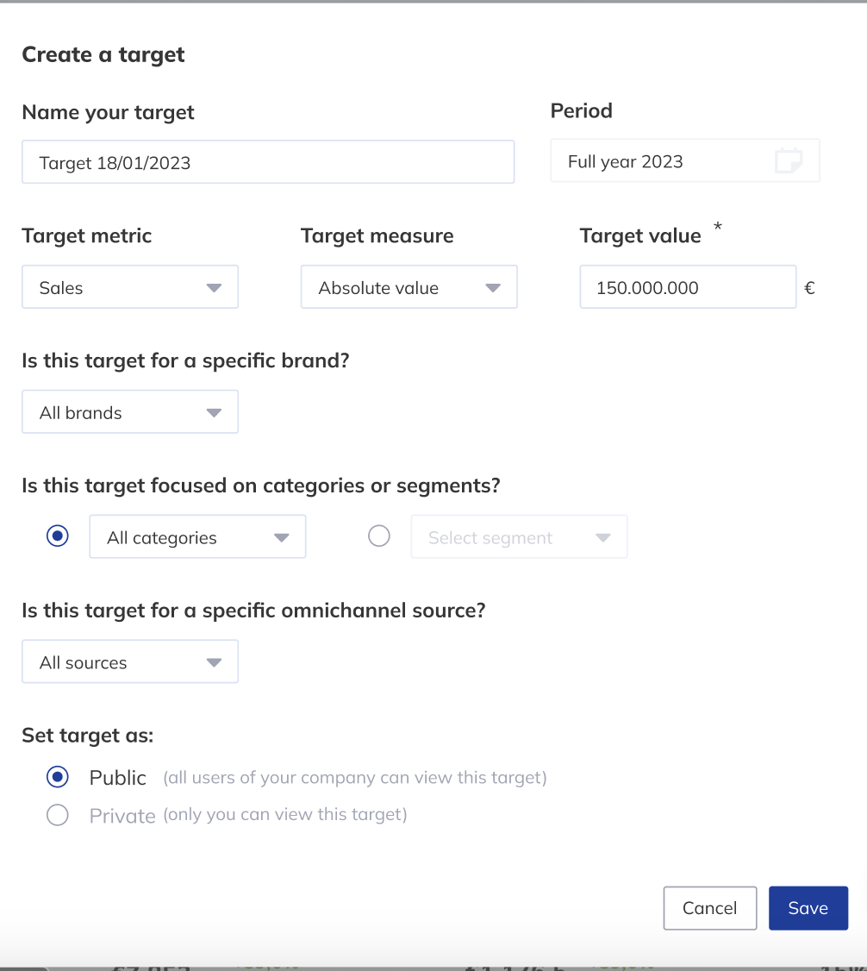Open the calendar icon in Period field
The image size is (867, 971).
click(x=788, y=161)
